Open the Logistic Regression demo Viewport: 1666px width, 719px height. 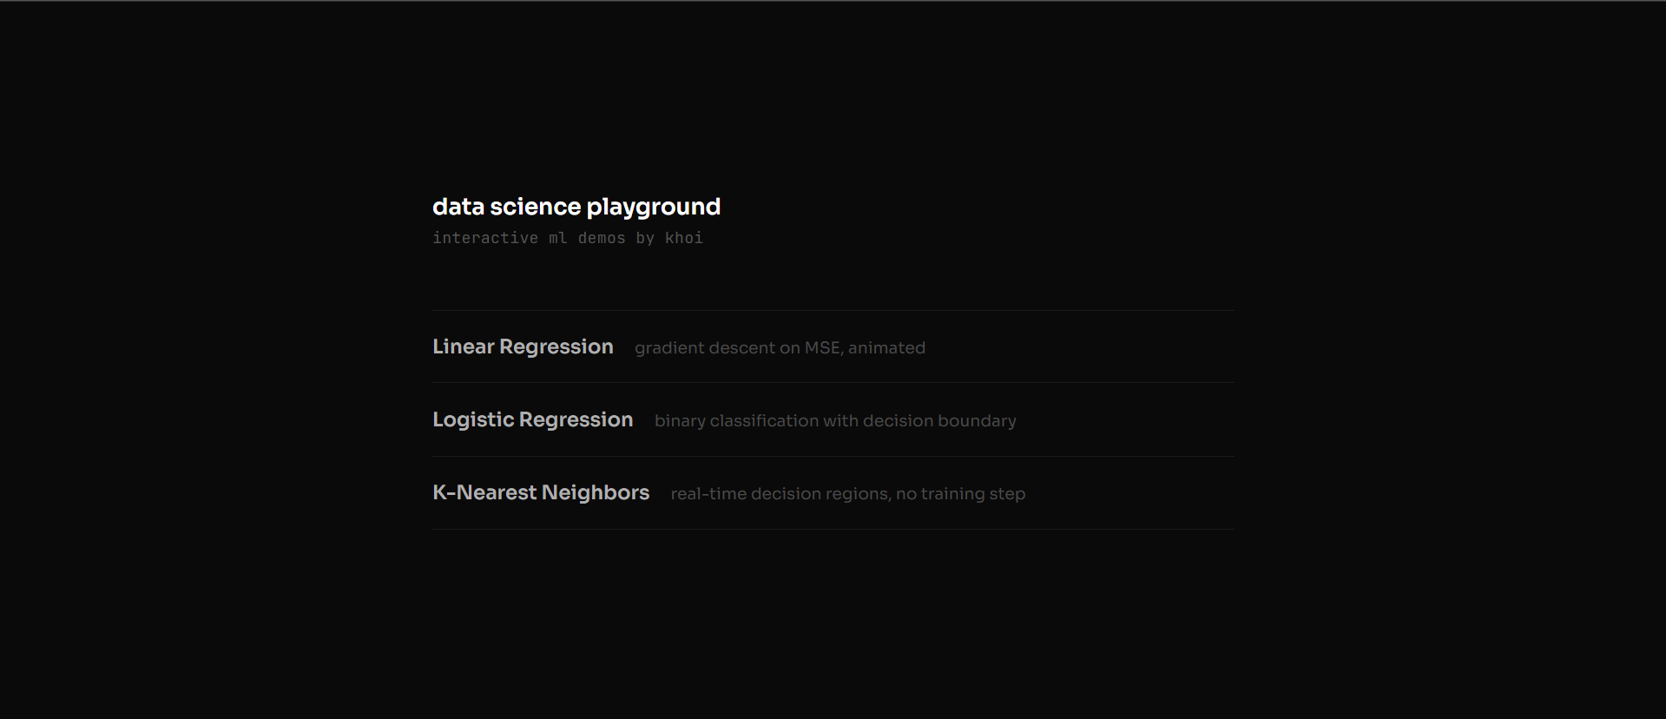[532, 419]
